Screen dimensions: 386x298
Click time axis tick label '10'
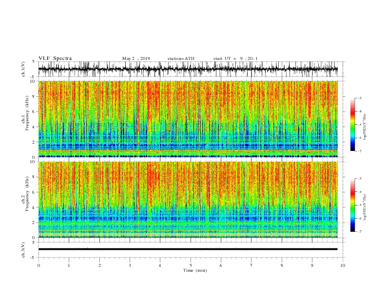point(343,265)
